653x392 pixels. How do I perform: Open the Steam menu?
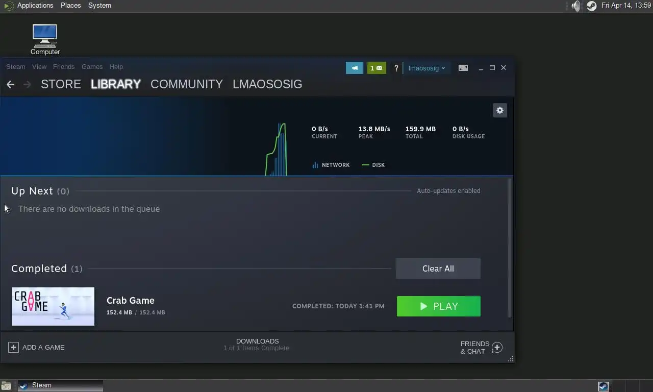coord(15,66)
